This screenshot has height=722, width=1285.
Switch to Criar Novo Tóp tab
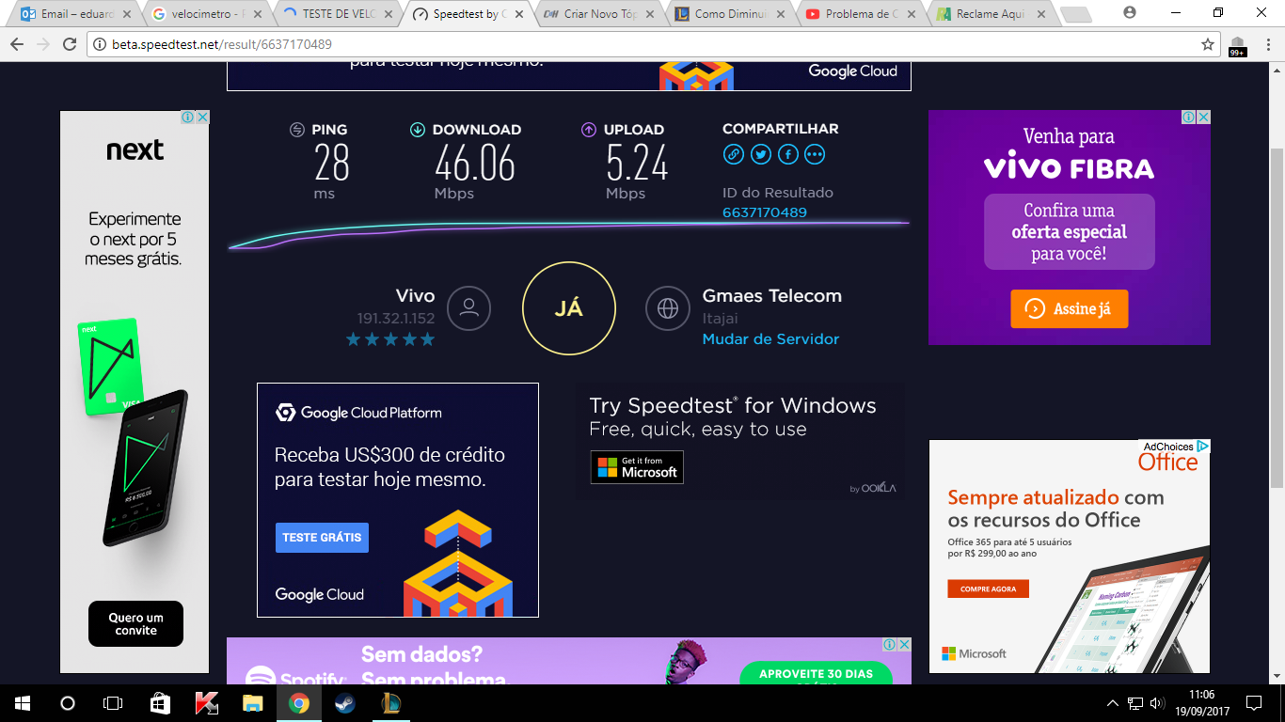(598, 14)
